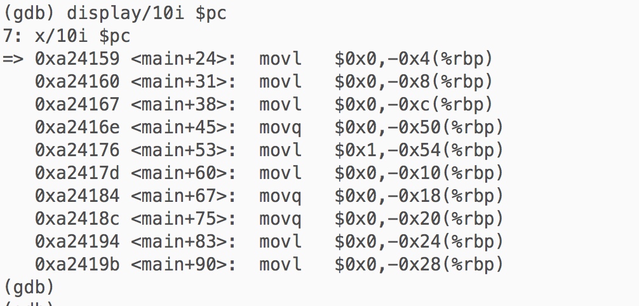Click operand $0x0,-0x28(%rbp) on last line
The image size is (639, 306).
coord(419,265)
